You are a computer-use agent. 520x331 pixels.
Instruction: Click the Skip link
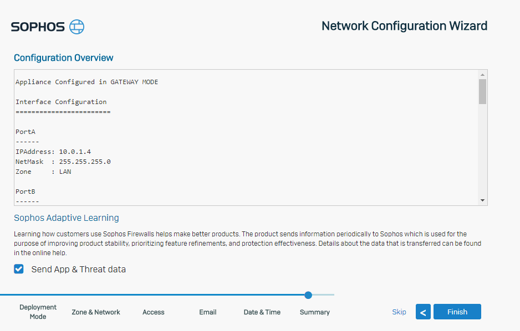[399, 312]
